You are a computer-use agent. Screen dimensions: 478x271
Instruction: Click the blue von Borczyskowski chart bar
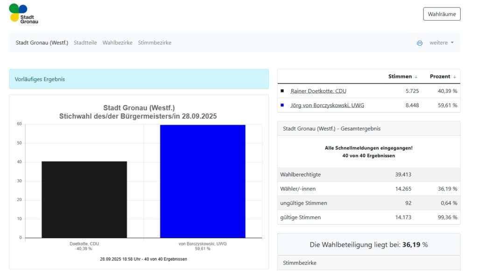click(x=203, y=181)
